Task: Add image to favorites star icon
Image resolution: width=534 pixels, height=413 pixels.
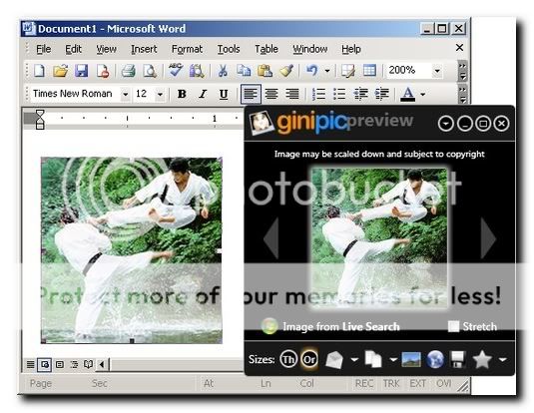Action: click(482, 359)
